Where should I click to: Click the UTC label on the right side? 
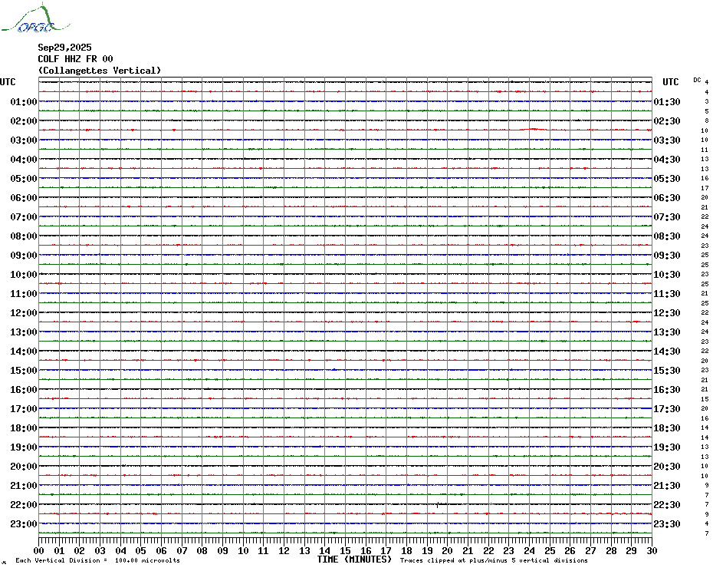coord(671,82)
